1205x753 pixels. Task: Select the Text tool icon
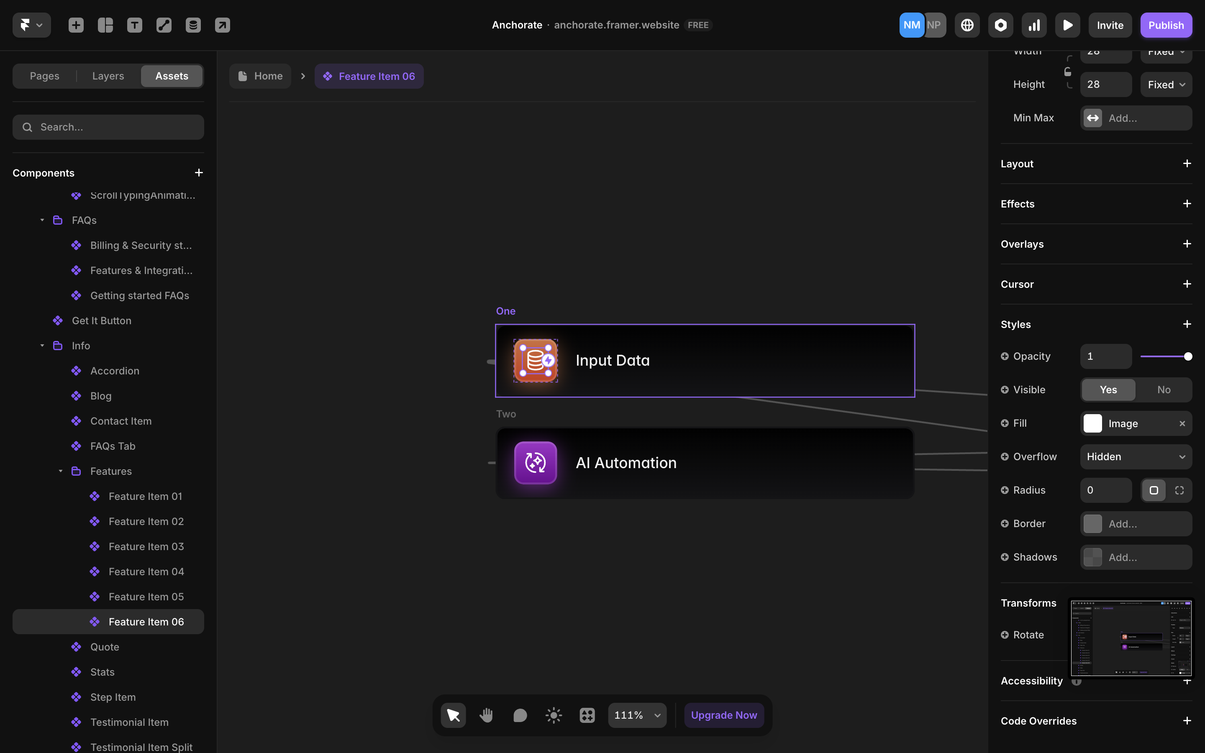click(x=134, y=25)
